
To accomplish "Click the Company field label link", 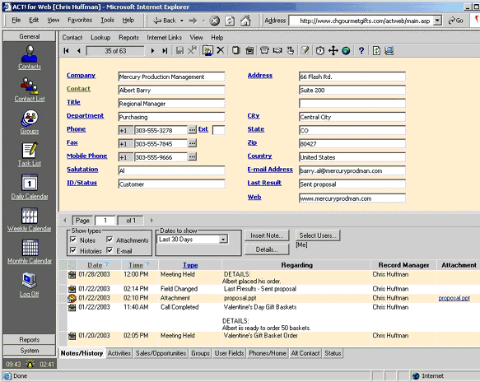I will (x=81, y=75).
